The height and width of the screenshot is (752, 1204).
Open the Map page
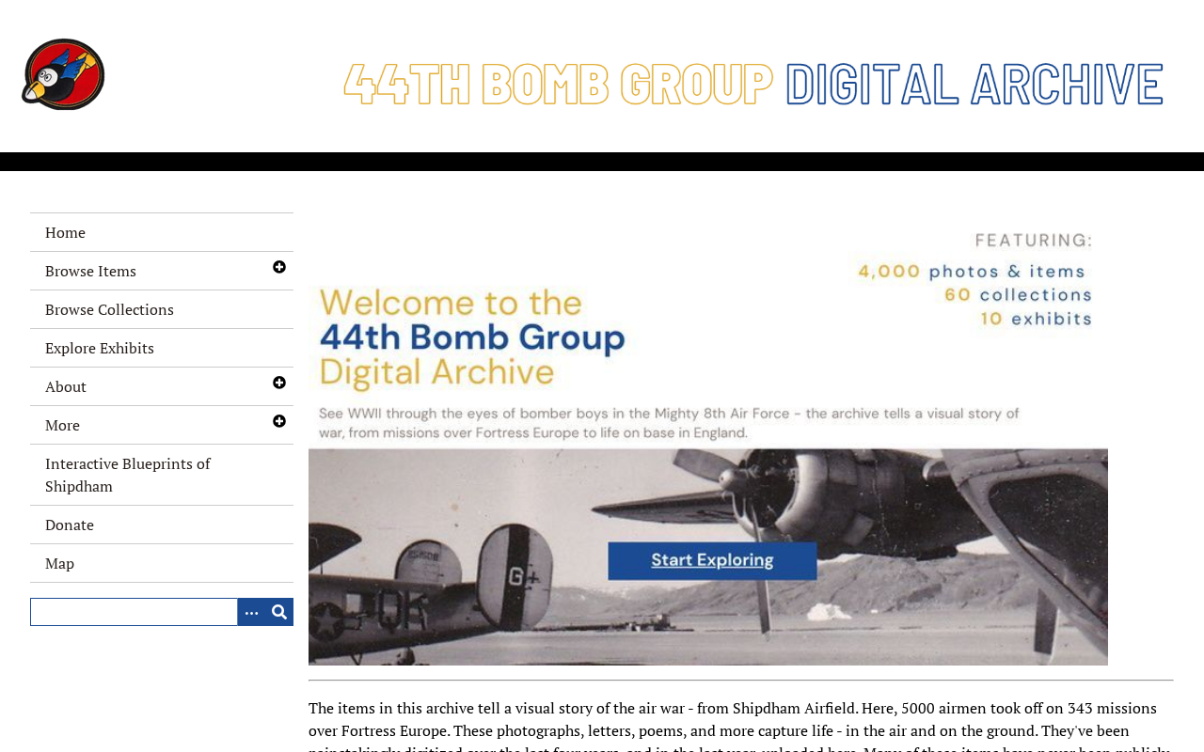[162, 563]
